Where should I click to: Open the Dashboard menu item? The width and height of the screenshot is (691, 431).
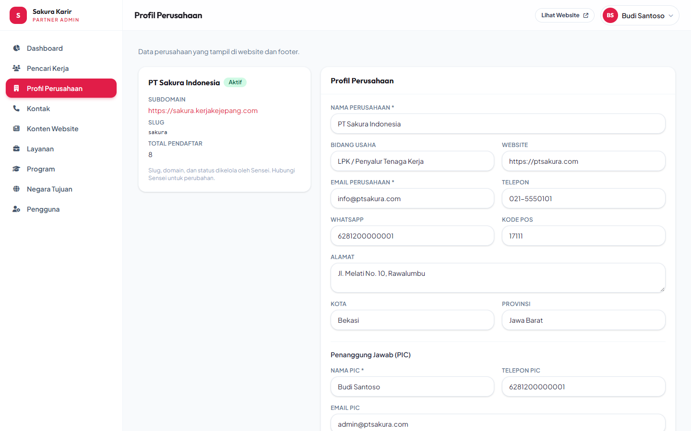click(x=61, y=48)
